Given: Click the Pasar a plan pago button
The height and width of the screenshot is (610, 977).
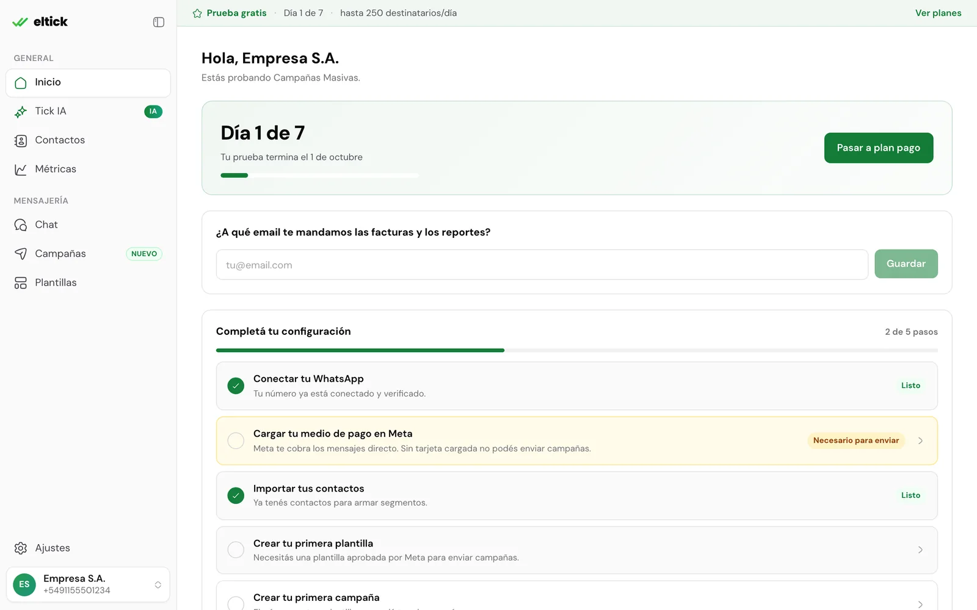Looking at the screenshot, I should pos(879,148).
